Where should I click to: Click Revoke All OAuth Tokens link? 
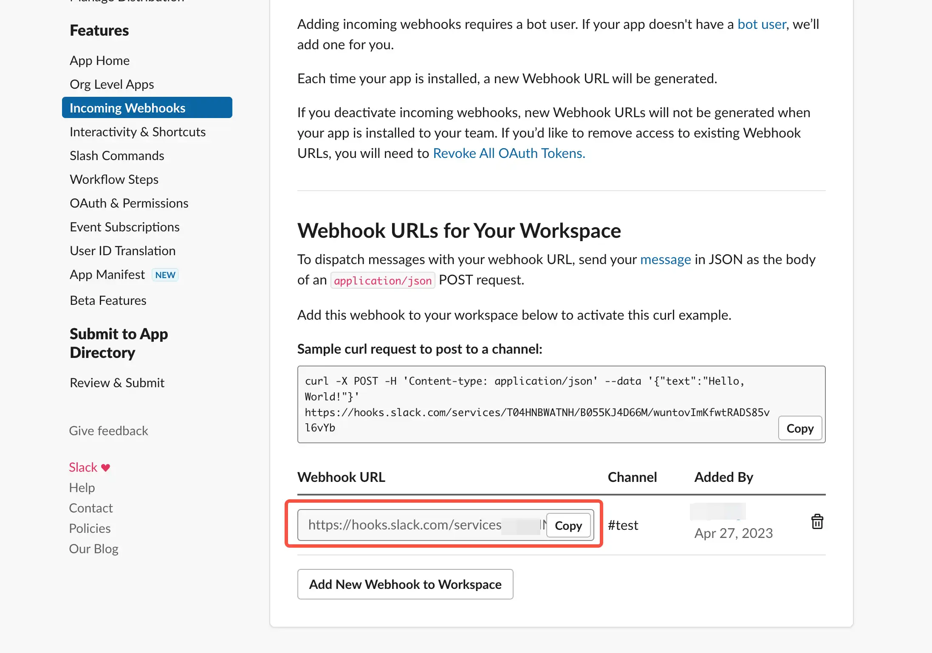pyautogui.click(x=509, y=153)
